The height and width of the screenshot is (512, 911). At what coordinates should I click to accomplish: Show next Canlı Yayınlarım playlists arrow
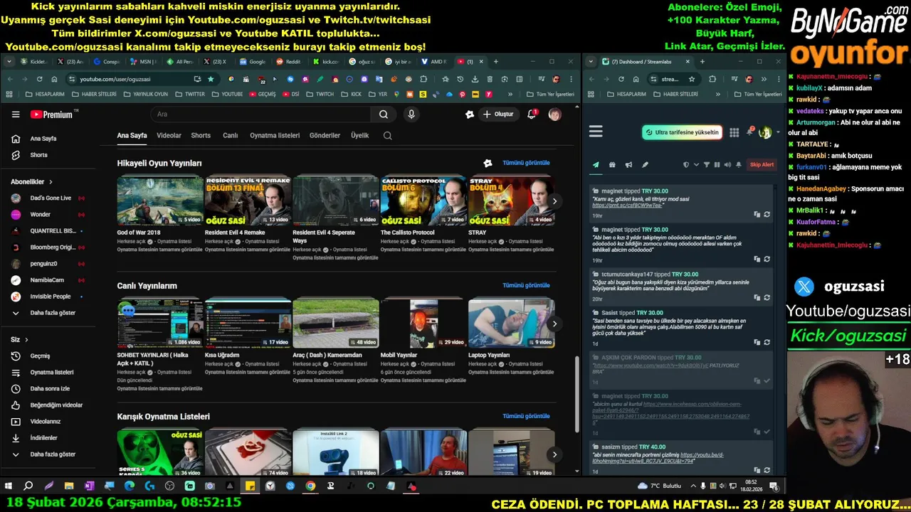tap(554, 324)
